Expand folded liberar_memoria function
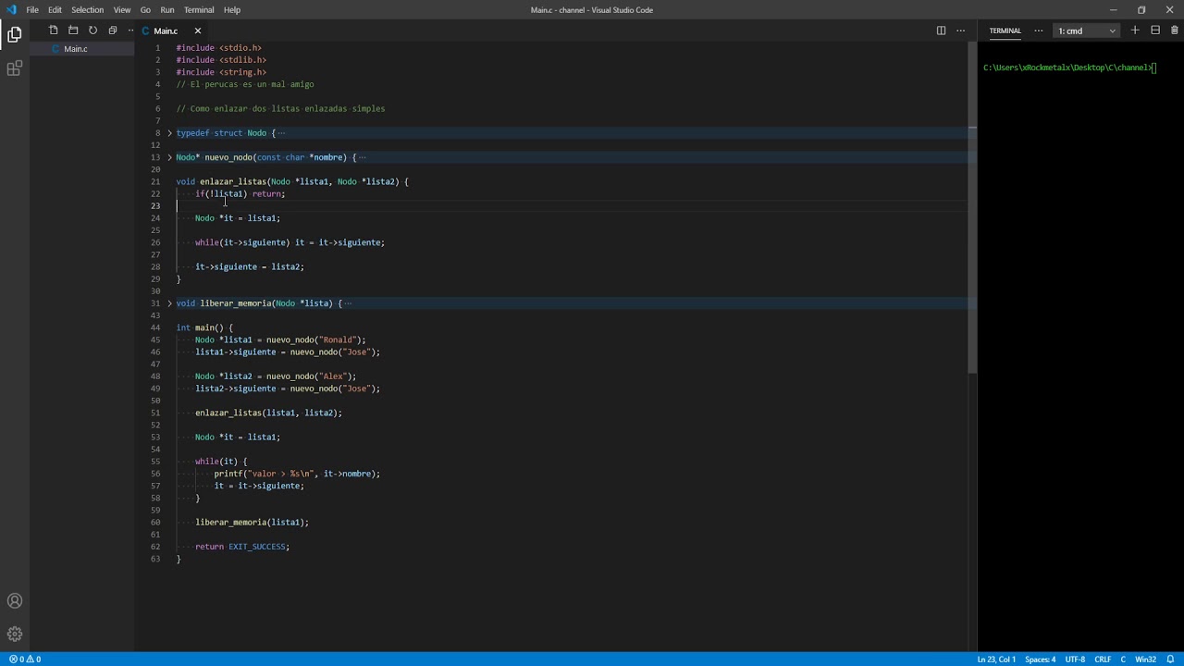The width and height of the screenshot is (1184, 666). (169, 303)
